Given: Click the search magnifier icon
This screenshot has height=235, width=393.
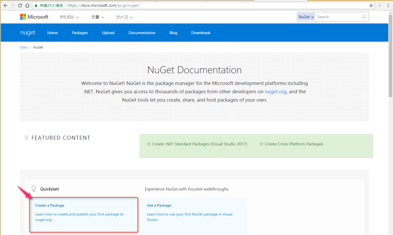Looking at the screenshot, I should click(364, 17).
